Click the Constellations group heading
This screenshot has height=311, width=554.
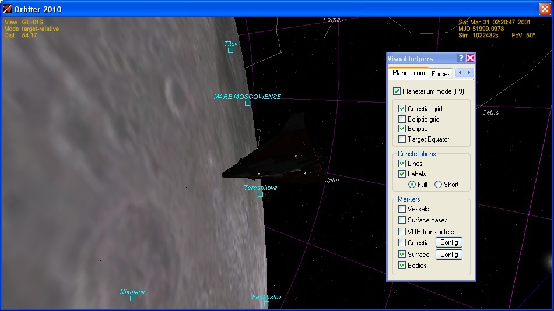[x=416, y=154]
